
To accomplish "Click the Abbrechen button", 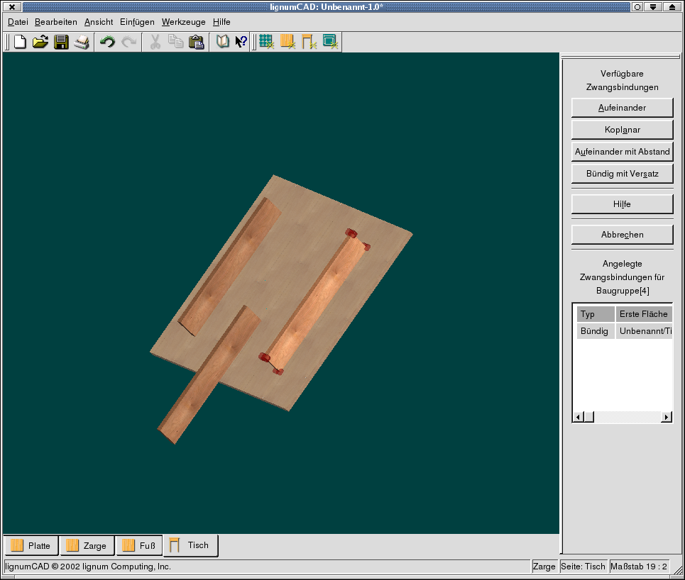I will point(622,235).
